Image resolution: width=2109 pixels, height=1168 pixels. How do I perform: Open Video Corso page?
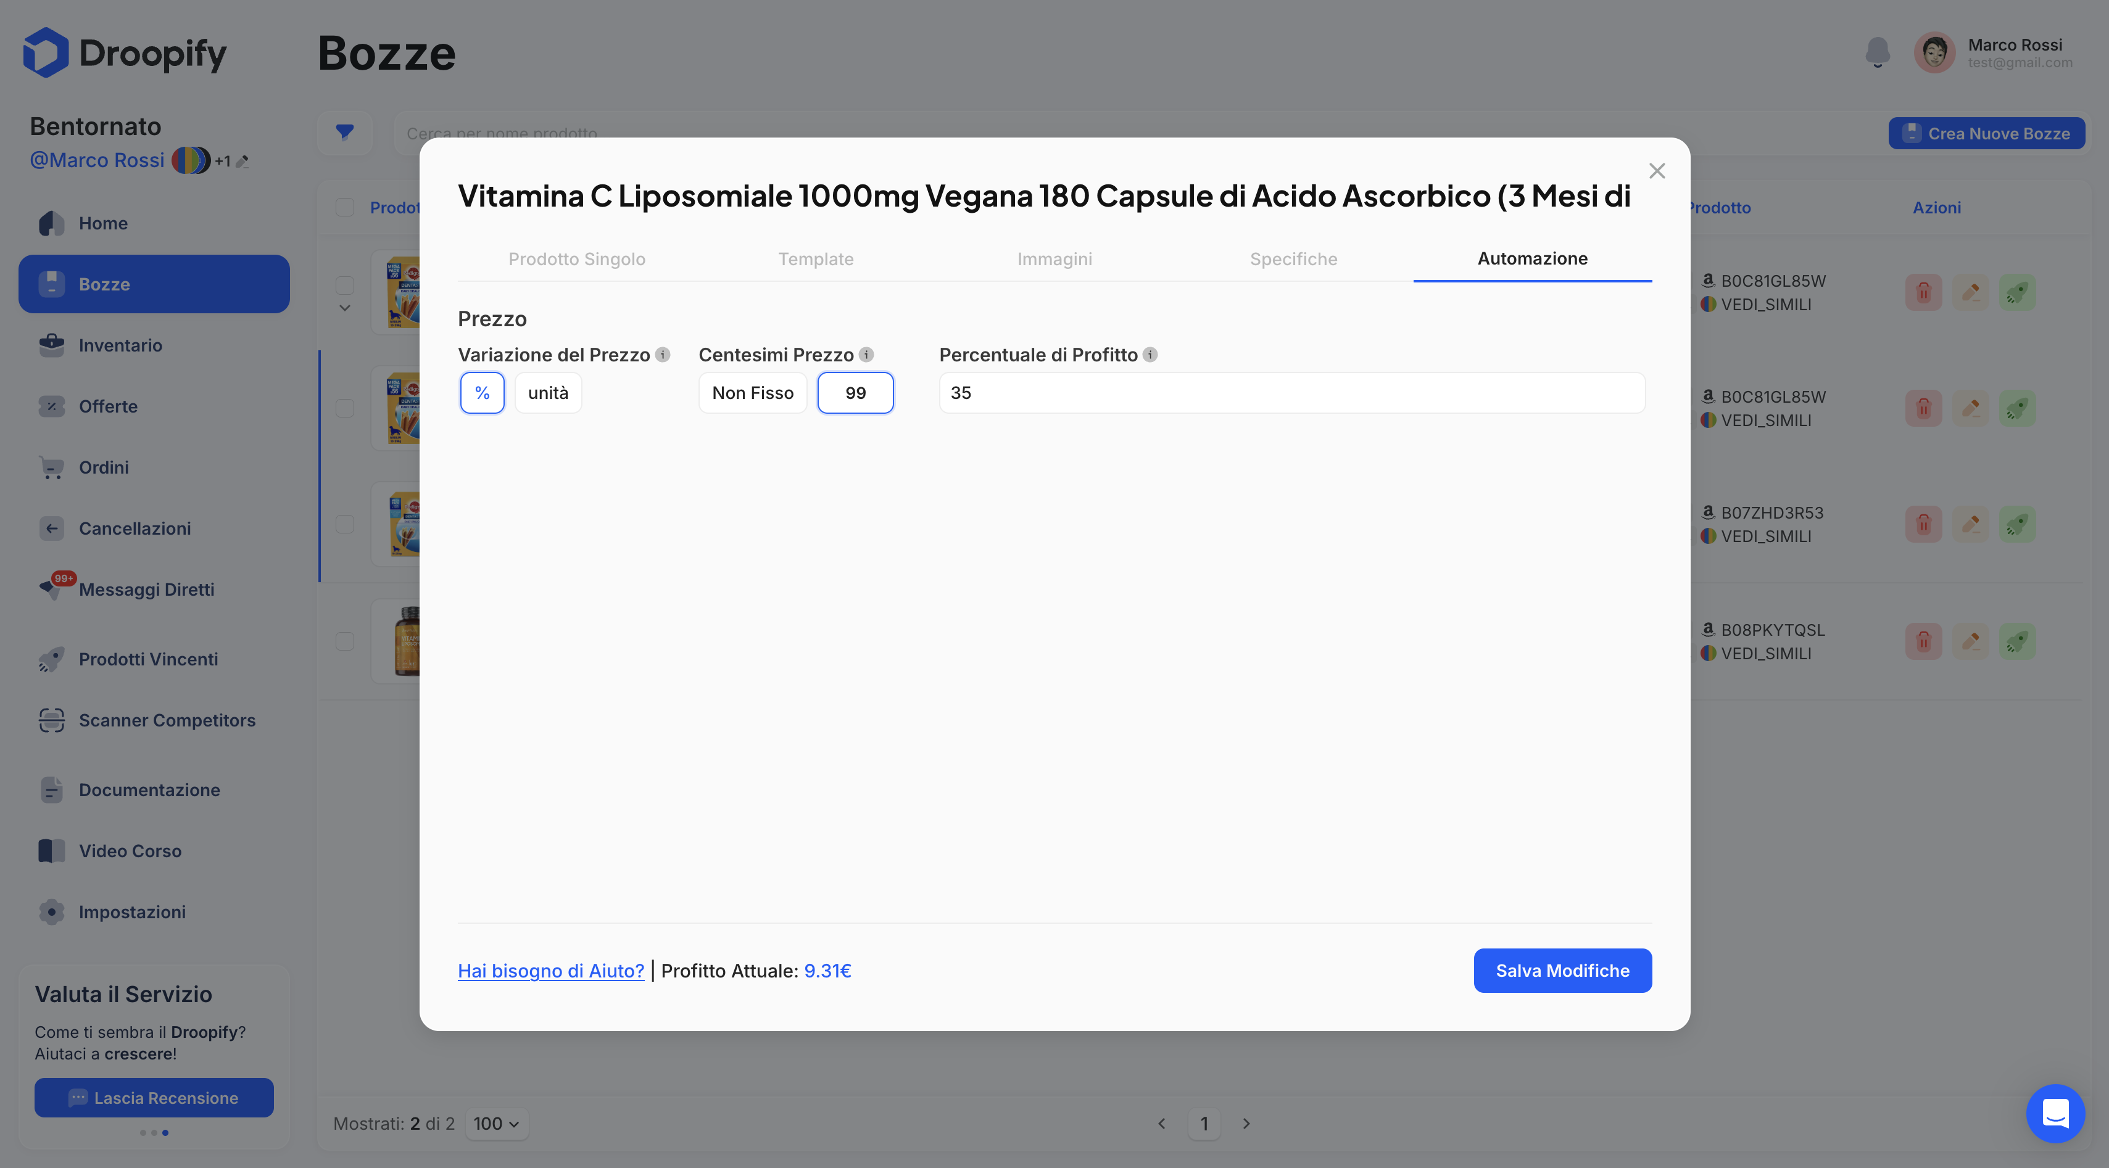[154, 850]
